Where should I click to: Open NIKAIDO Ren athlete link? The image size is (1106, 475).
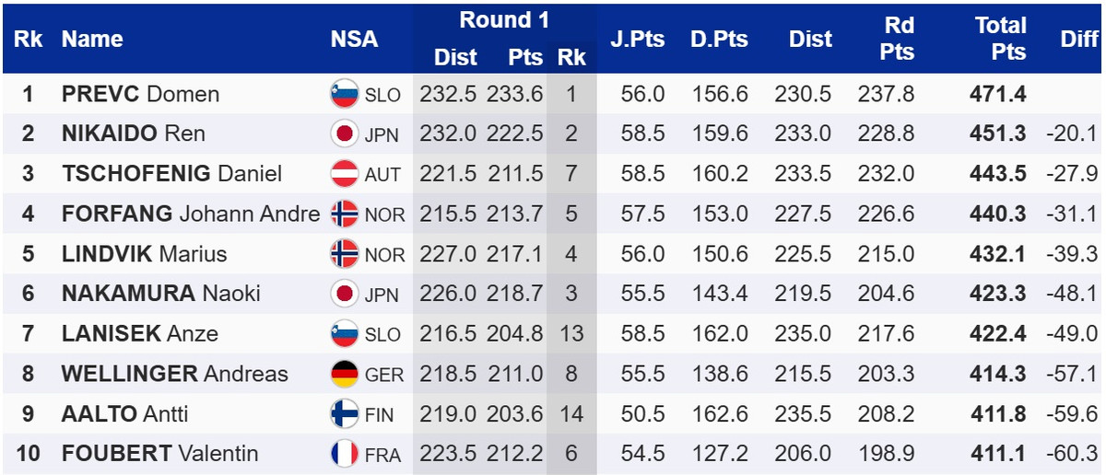click(133, 133)
